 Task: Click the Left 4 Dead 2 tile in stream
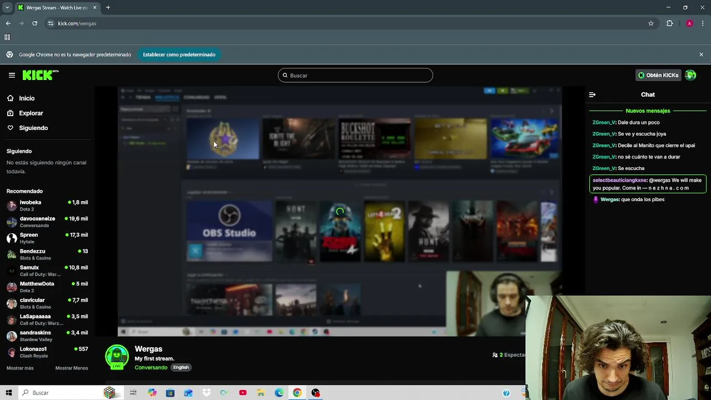pos(383,231)
